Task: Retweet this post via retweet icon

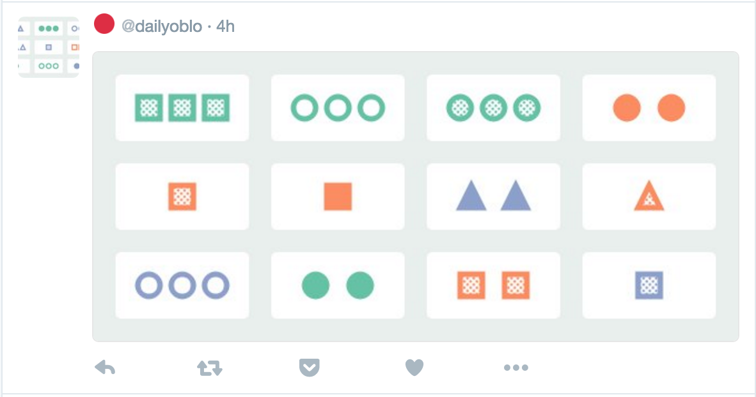Action: (210, 368)
